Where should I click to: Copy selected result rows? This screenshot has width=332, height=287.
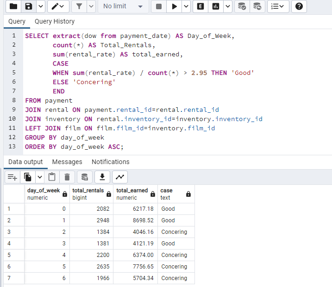[28, 177]
